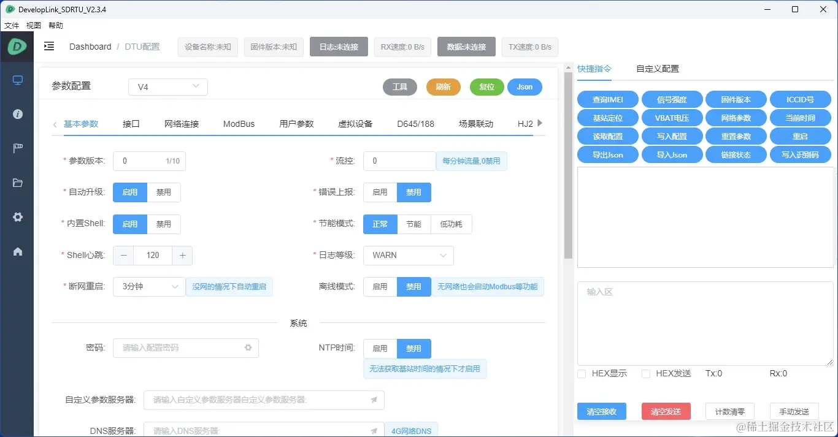Viewport: 838px width, 437px height.
Task: Click inside the 输入区 input area
Action: point(705,323)
